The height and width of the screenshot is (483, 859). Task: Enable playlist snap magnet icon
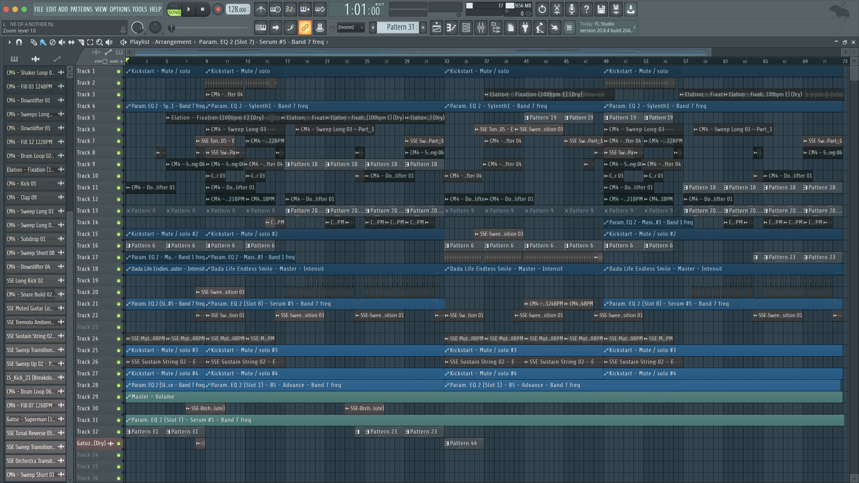coord(19,42)
